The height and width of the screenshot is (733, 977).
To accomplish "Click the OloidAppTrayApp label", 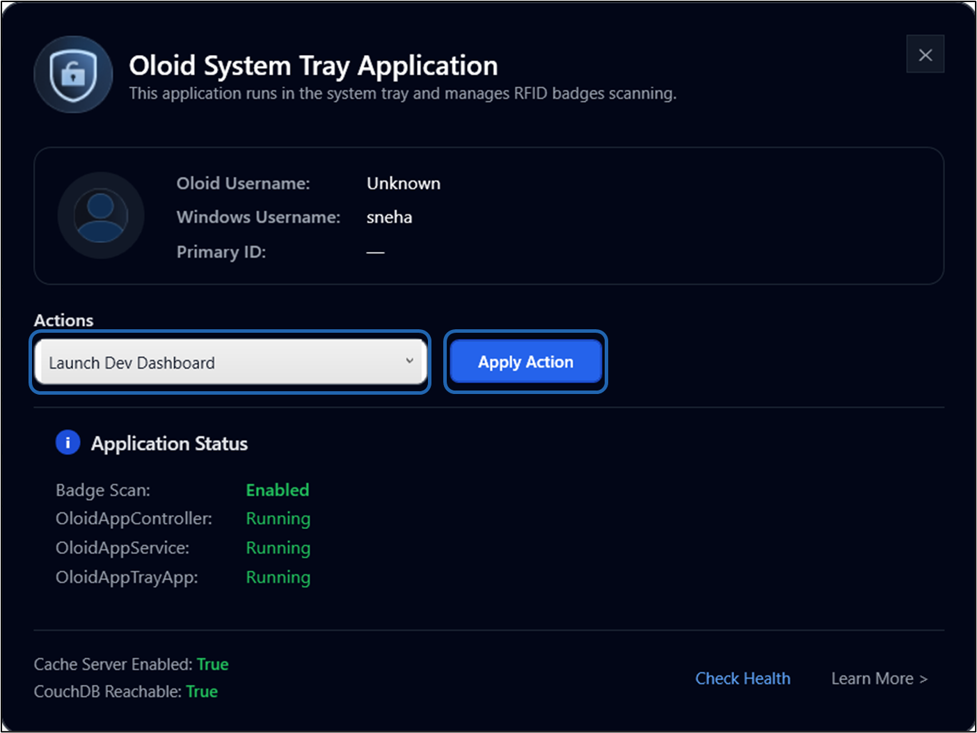I will [127, 577].
